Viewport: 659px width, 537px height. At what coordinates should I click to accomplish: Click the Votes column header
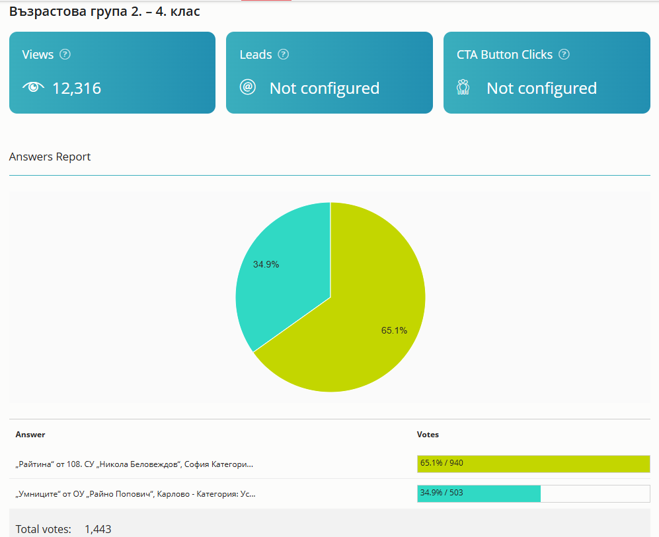point(428,435)
